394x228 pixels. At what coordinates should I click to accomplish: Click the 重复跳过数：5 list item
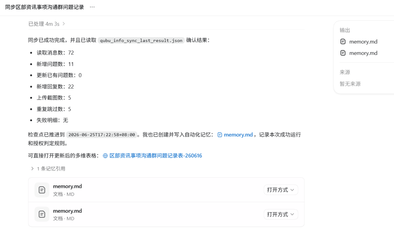tap(54, 109)
